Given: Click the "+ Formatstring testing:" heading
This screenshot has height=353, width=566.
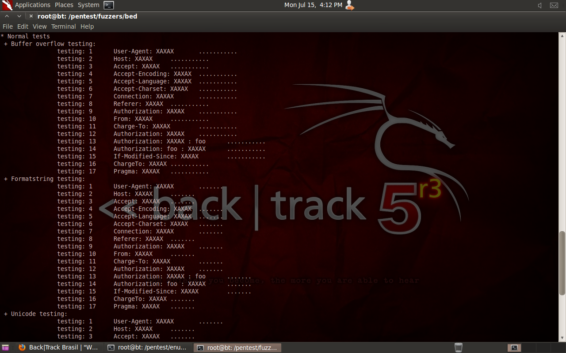Looking at the screenshot, I should tap(45, 179).
